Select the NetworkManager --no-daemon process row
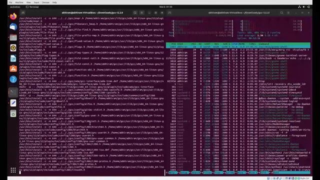Image resolution: width=320 pixels, height=180 pixels. [x=238, y=104]
